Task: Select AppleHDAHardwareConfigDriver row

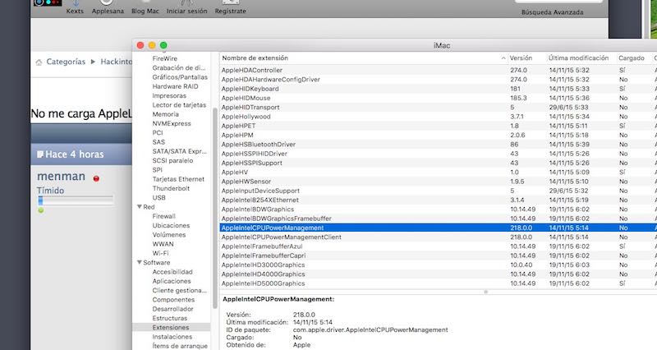Action: click(x=438, y=79)
